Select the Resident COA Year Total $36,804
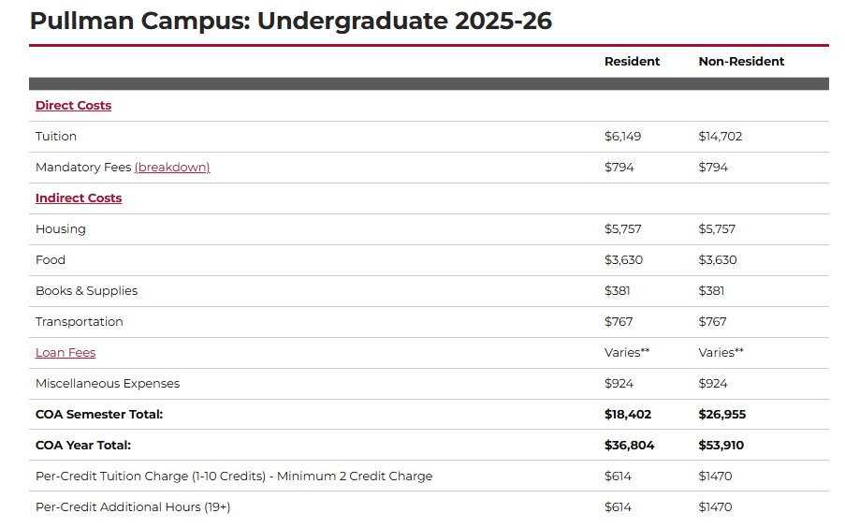 [x=629, y=446]
